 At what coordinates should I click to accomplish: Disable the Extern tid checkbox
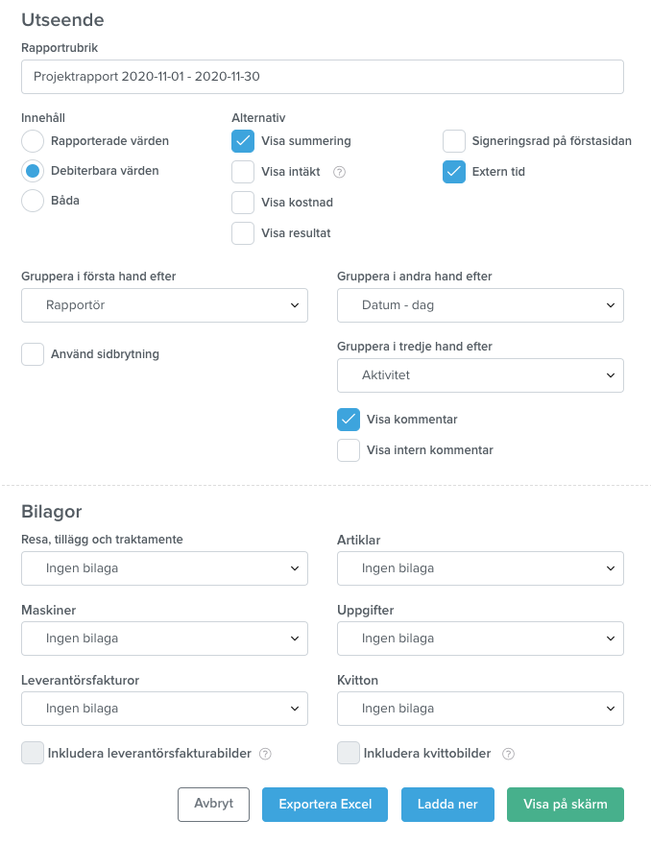(x=454, y=172)
